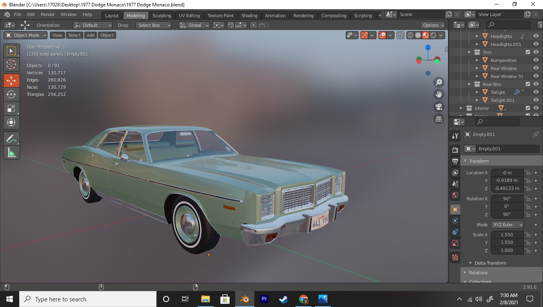Click the Options button in header
This screenshot has width=543, height=307.
point(433,25)
